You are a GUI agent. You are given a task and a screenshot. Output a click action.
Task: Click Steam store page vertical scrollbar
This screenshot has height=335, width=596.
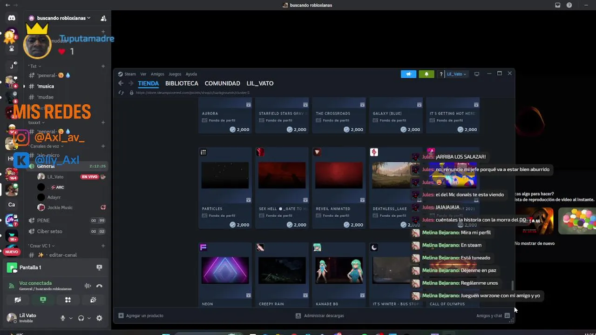tap(513, 285)
